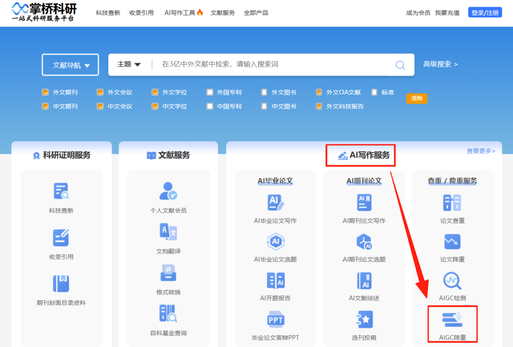The width and height of the screenshot is (513, 347).
Task: Toggle the 外文会议 checkbox
Action: pos(100,92)
